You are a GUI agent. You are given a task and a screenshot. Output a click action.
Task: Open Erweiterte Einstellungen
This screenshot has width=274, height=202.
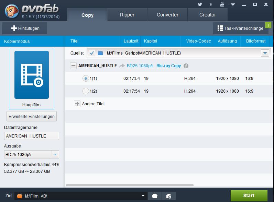[31, 116]
